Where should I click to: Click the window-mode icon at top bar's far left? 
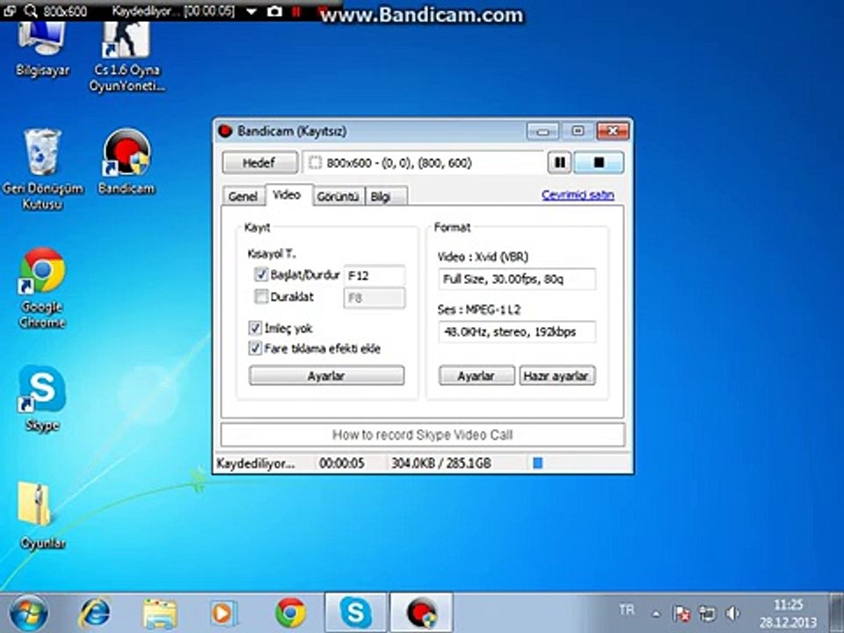point(10,11)
